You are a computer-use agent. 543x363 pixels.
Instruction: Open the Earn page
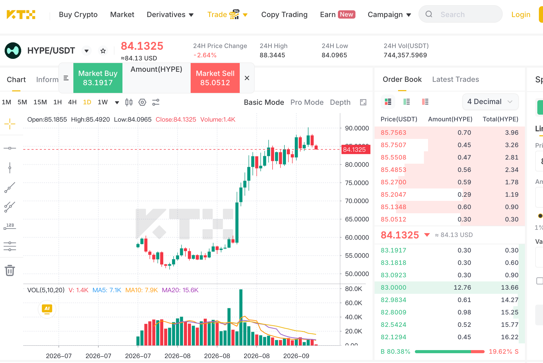pos(337,14)
